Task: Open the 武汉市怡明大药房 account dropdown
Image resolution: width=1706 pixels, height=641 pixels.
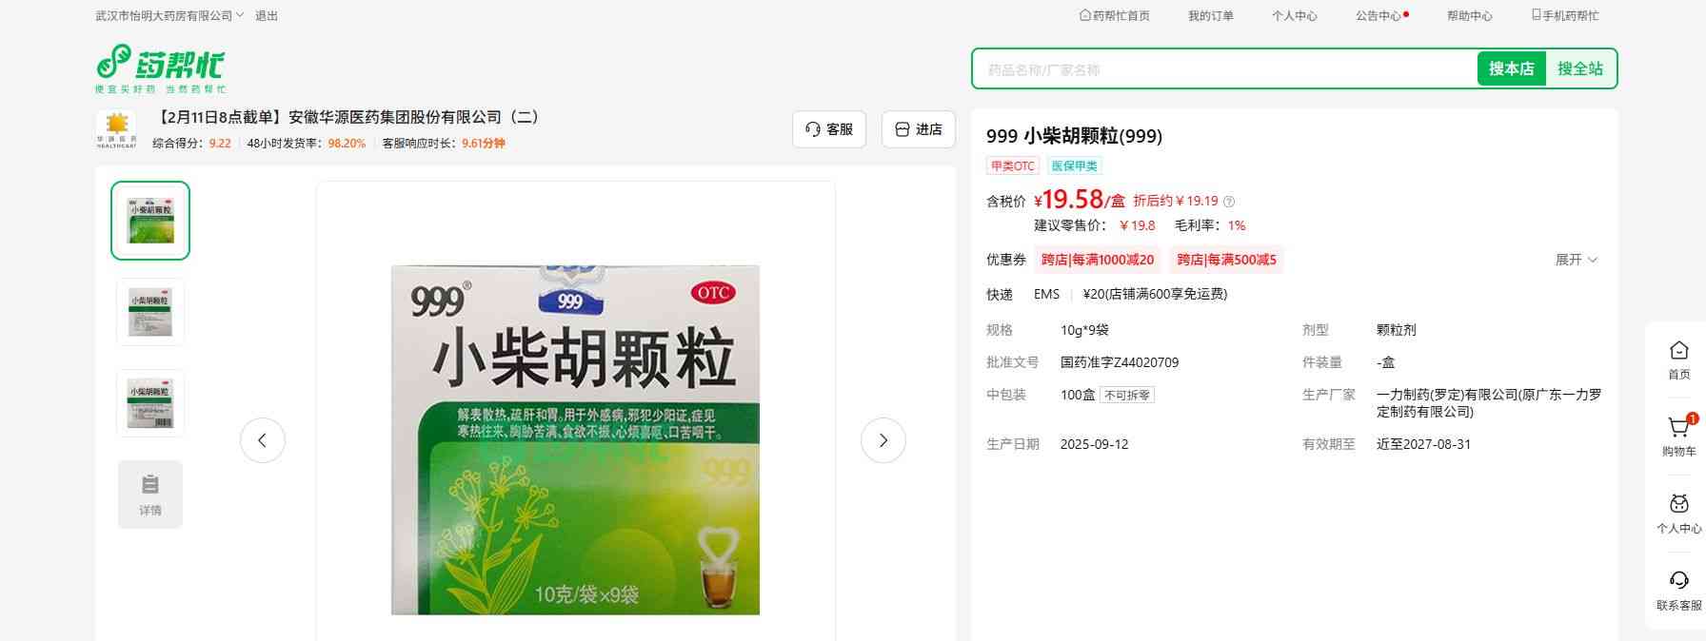Action: coord(169,16)
